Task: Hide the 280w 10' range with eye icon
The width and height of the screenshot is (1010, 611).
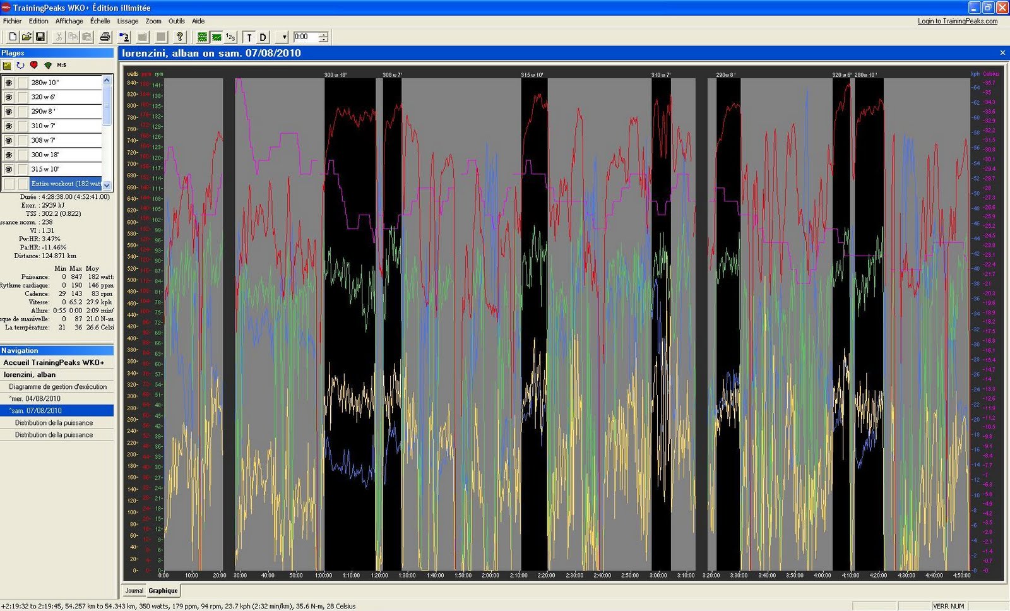Action: coord(9,83)
